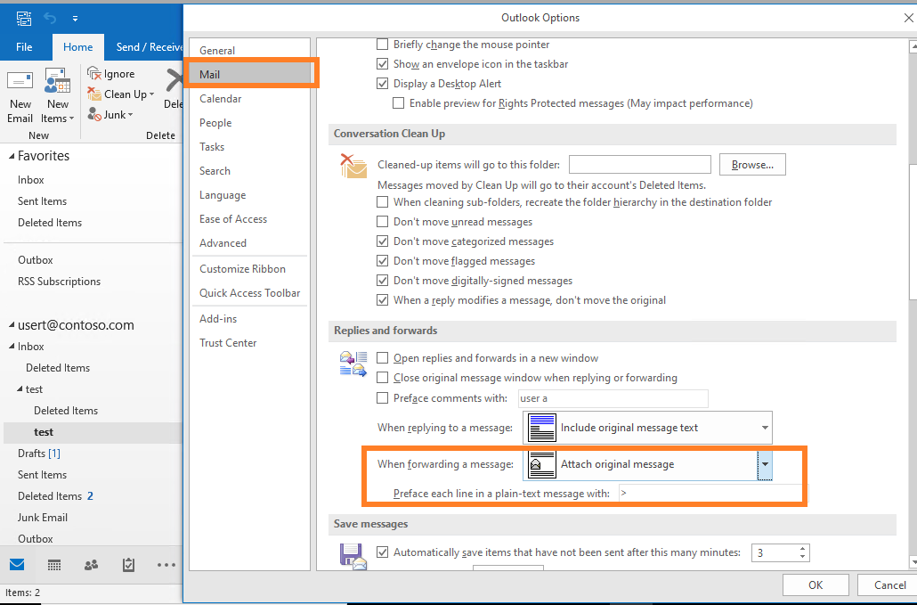Check recreate folder hierarchy when cleaning sub-folders
Image resolution: width=917 pixels, height=605 pixels.
pos(383,202)
